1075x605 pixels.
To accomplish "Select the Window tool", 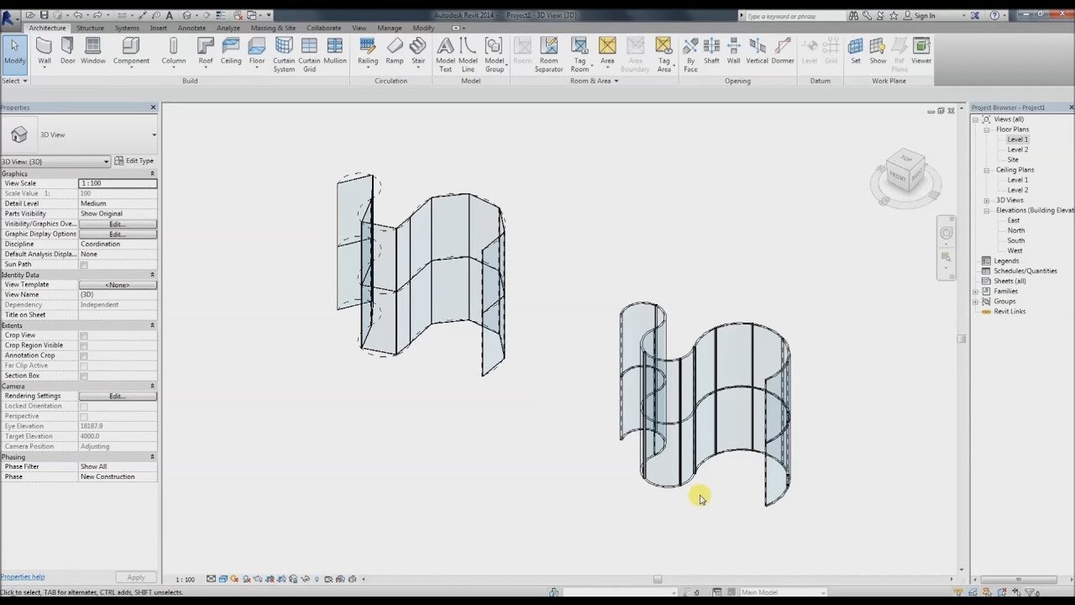I will (93, 52).
